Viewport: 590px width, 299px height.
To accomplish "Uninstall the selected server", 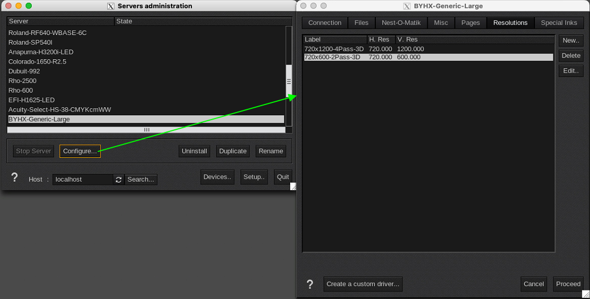I will click(x=194, y=151).
